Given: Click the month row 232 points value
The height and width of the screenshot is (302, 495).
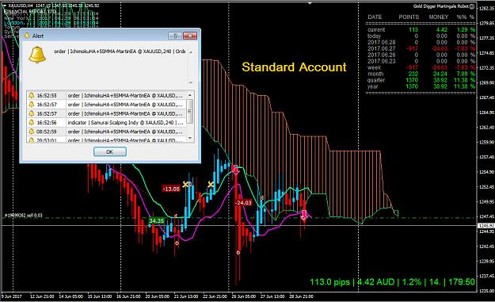Looking at the screenshot, I should pyautogui.click(x=413, y=74).
